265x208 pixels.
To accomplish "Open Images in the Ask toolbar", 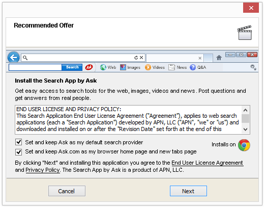I will pos(130,67).
